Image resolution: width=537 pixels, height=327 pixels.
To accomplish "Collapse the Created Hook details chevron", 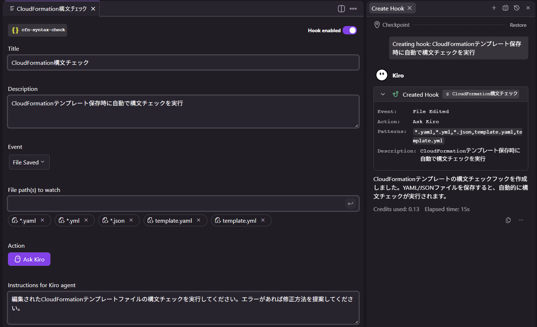I will (382, 94).
